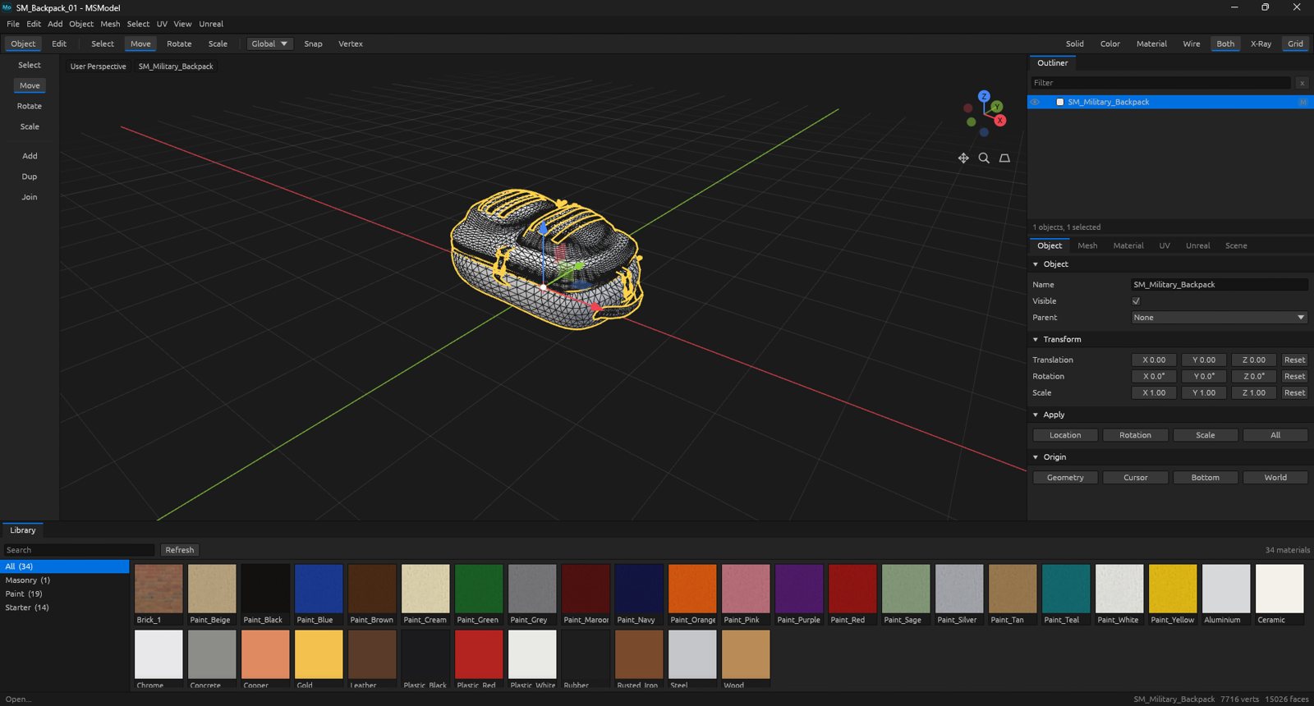Click the magnifier zoom icon in the viewport
The image size is (1314, 706).
984,158
